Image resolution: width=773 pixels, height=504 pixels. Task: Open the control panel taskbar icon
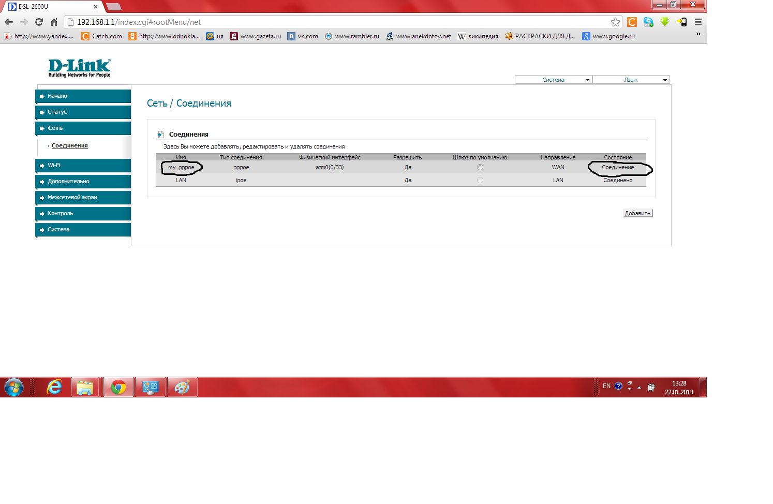151,387
